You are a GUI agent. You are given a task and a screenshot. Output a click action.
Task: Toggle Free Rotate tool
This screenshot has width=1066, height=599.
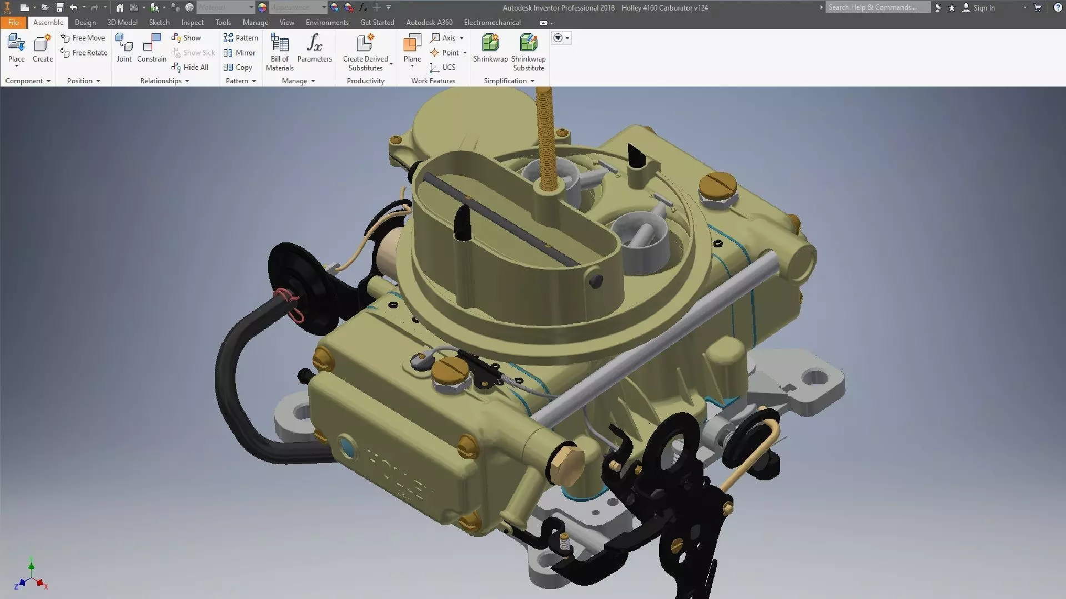click(84, 53)
